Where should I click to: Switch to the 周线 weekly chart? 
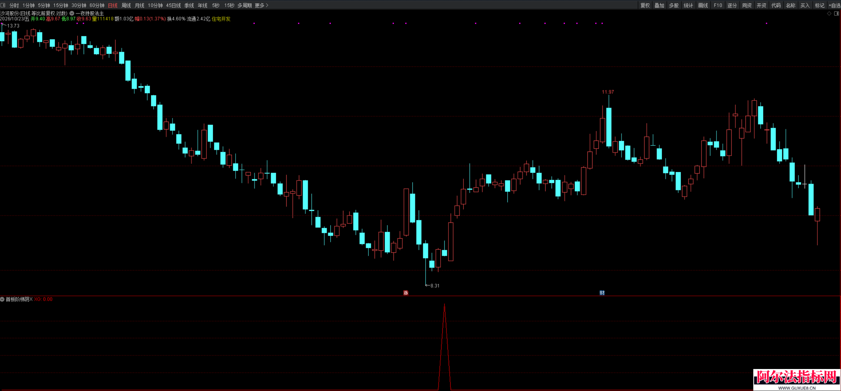pos(126,5)
